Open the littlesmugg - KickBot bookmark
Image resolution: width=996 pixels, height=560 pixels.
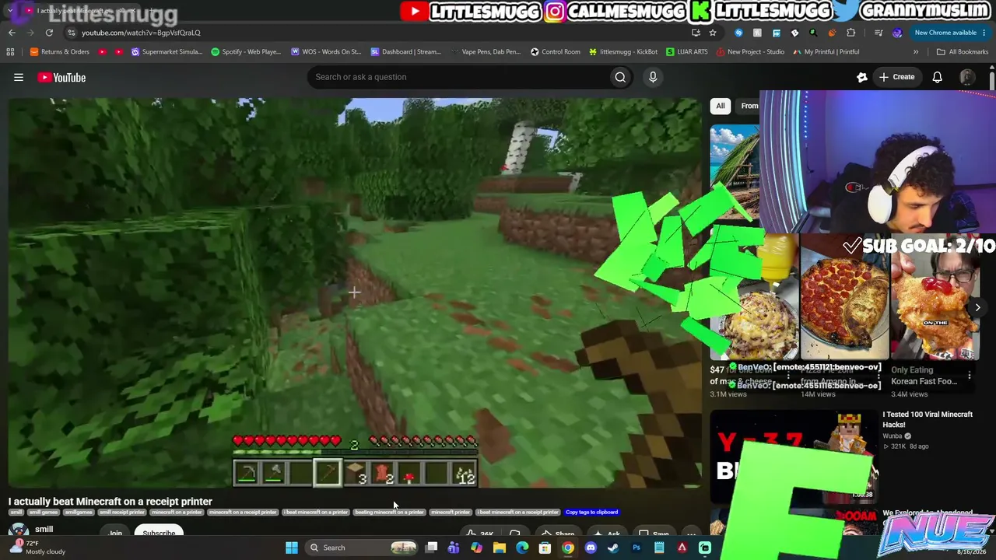(x=623, y=52)
